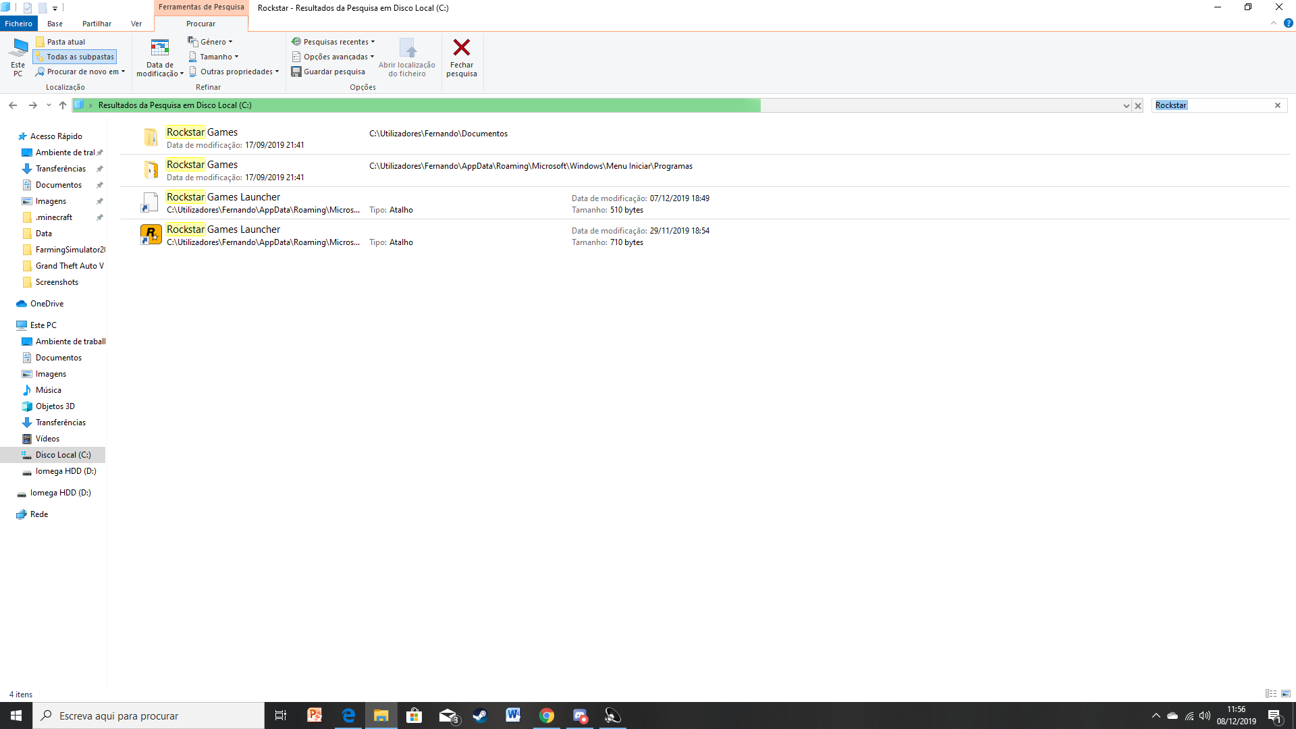This screenshot has width=1296, height=729.
Task: Open the Windows Start menu
Action: point(16,715)
